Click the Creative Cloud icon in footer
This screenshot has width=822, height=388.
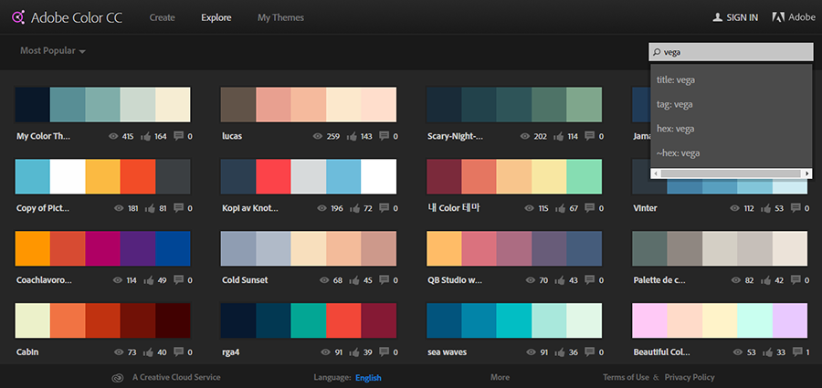pos(117,377)
